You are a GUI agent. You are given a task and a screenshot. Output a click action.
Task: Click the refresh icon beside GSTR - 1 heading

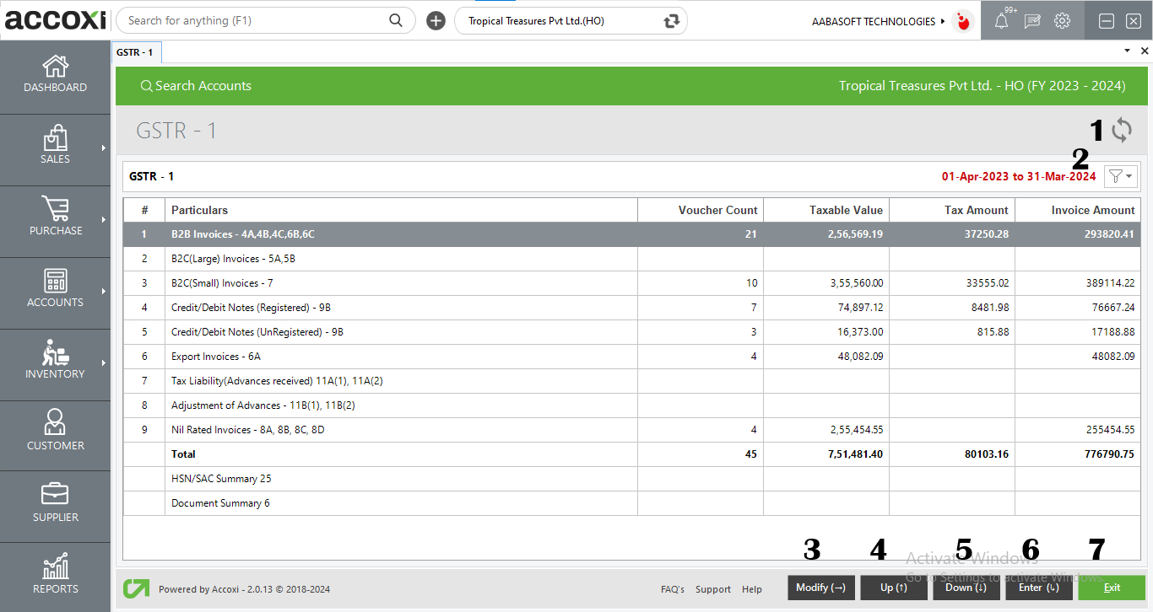pyautogui.click(x=1121, y=131)
